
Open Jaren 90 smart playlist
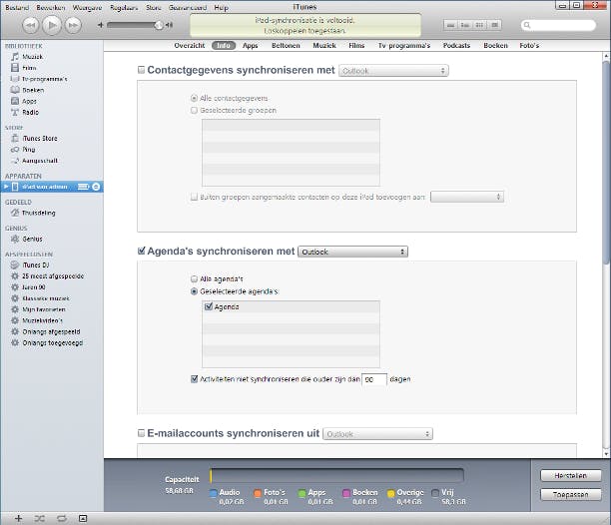pyautogui.click(x=34, y=287)
